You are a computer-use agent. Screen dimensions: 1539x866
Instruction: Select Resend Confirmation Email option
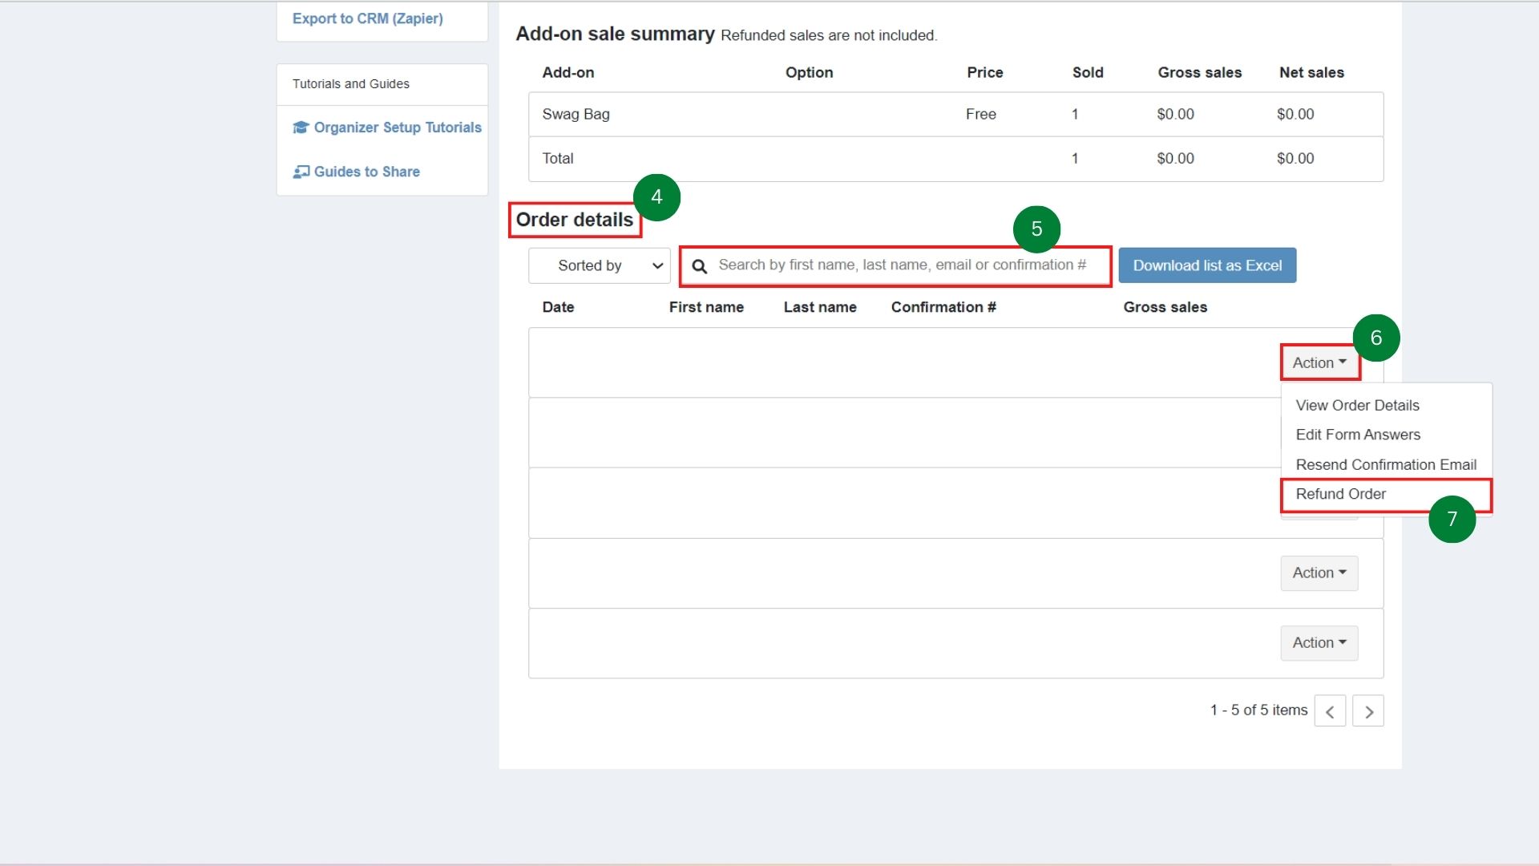click(x=1386, y=465)
